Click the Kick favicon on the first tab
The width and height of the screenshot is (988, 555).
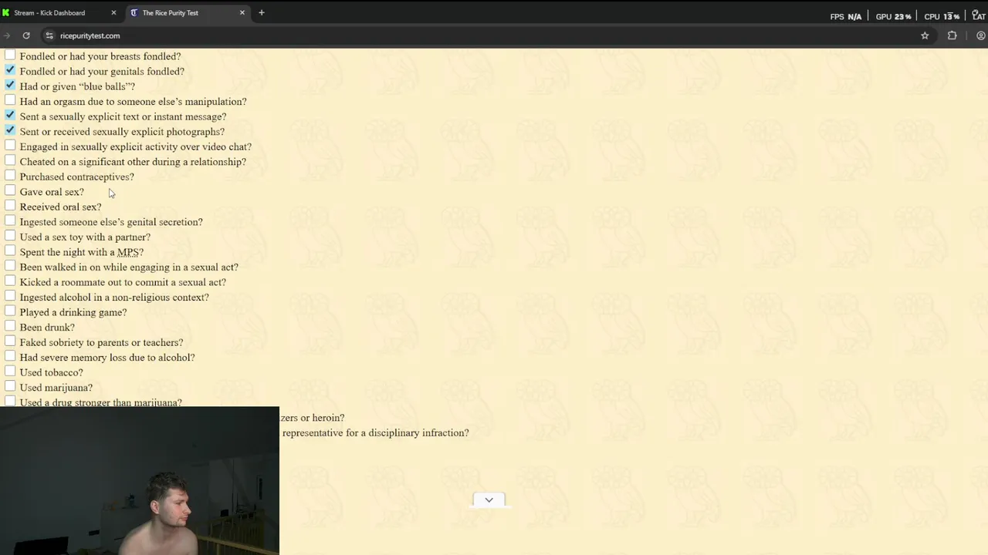coord(7,12)
